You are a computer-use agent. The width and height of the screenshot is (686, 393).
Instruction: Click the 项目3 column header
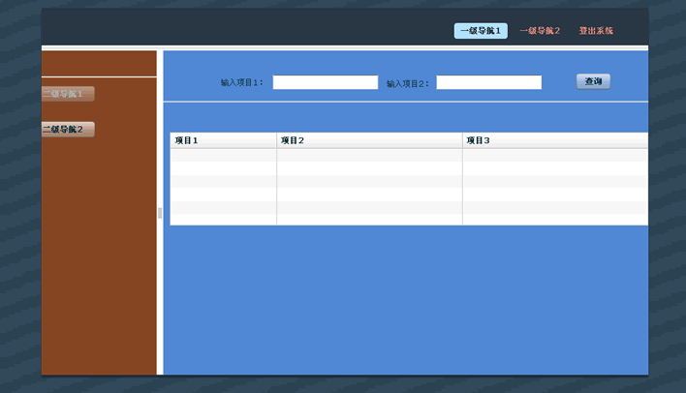[x=555, y=140]
